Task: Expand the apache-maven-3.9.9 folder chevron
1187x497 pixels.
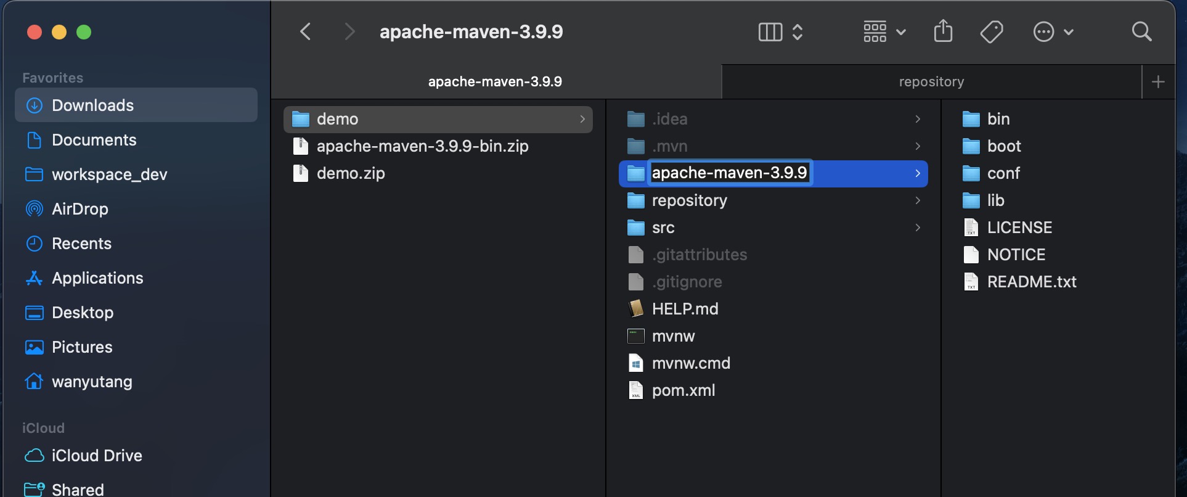Action: tap(918, 173)
